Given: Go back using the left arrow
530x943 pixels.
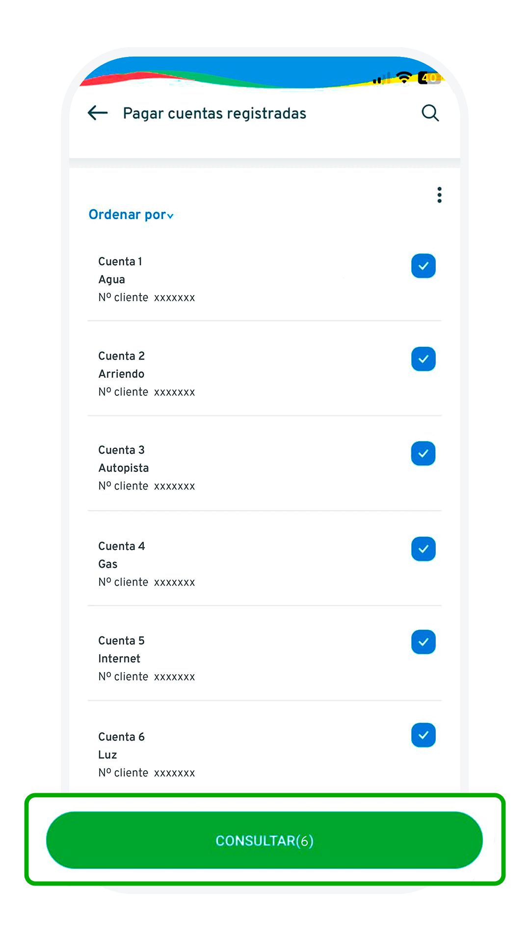Looking at the screenshot, I should (98, 113).
